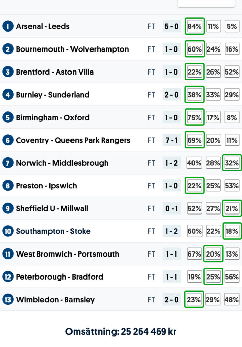Click the number 5 badge beside Birmingham - Oxford

[x=7, y=118]
